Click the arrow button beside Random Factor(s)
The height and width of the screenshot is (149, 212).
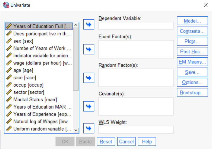point(89,78)
